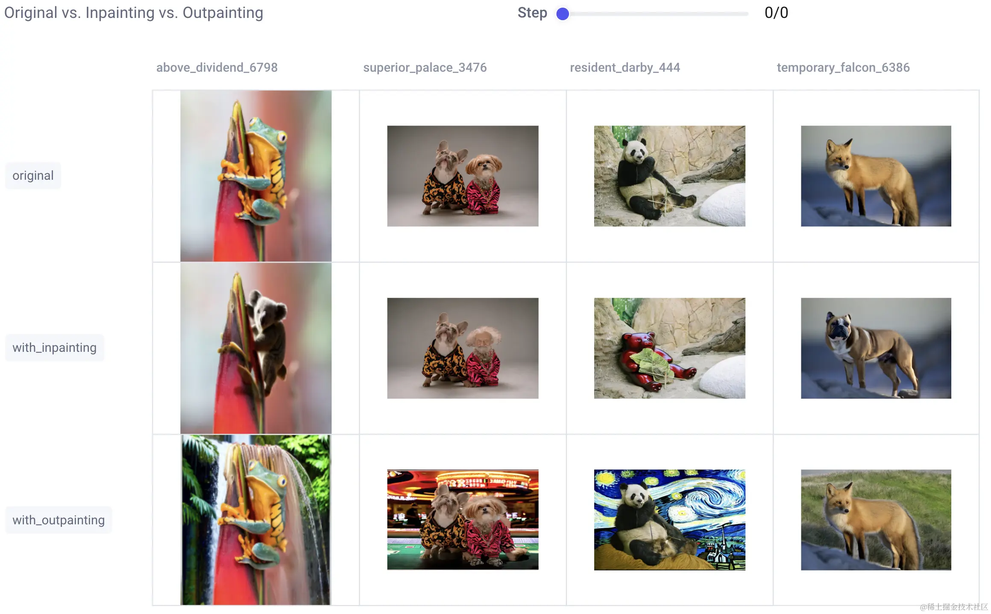The height and width of the screenshot is (614, 991).
Task: Click the resident_darby_444 column header
Action: tap(625, 67)
